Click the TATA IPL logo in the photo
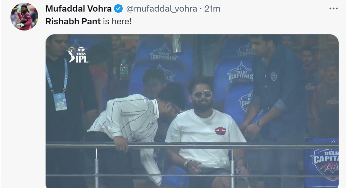The height and width of the screenshot is (188, 346). coord(77,55)
